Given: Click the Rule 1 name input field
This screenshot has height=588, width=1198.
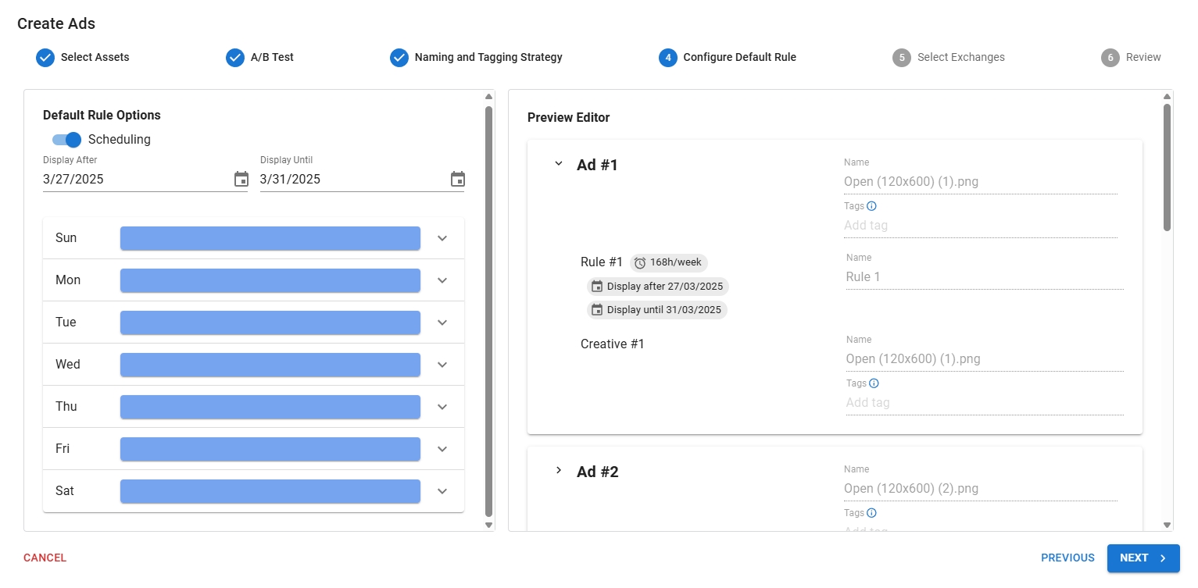Looking at the screenshot, I should [x=983, y=276].
